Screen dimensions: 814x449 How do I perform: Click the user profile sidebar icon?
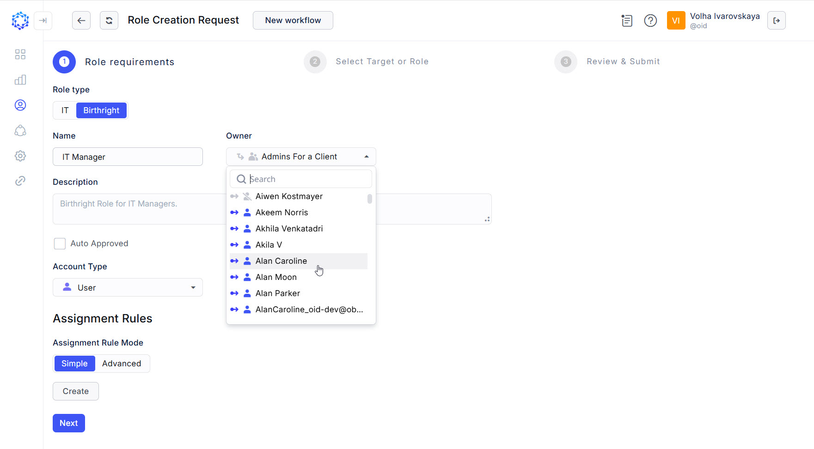coord(20,105)
